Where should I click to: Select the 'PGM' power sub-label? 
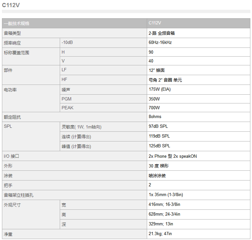click(x=67, y=99)
